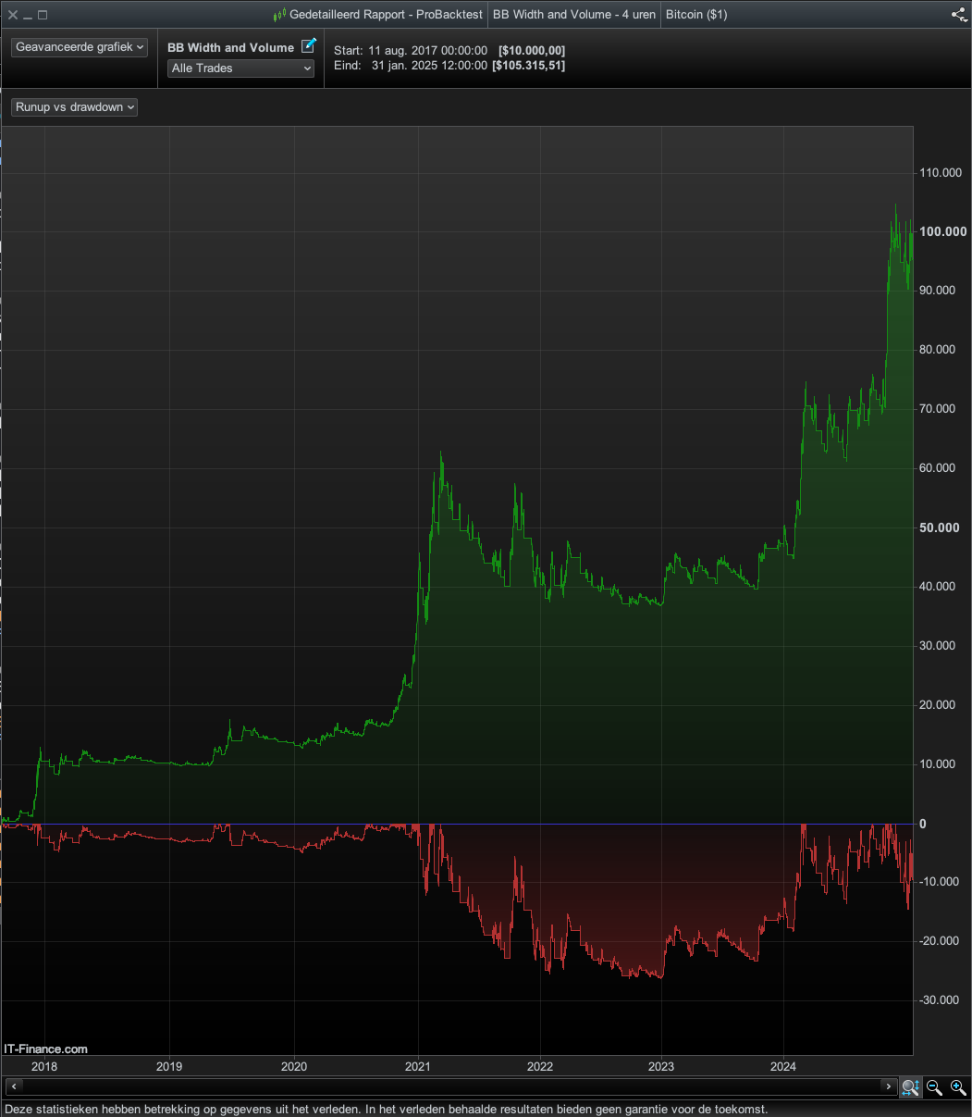Click the right arrow of horizontal scrollbar

pyautogui.click(x=889, y=1086)
